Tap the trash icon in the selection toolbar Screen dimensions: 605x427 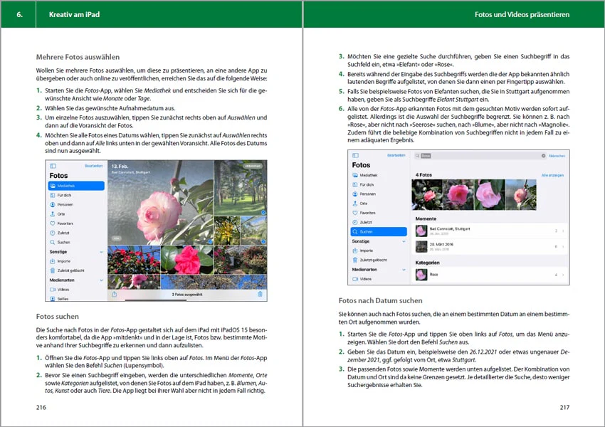pyautogui.click(x=260, y=295)
